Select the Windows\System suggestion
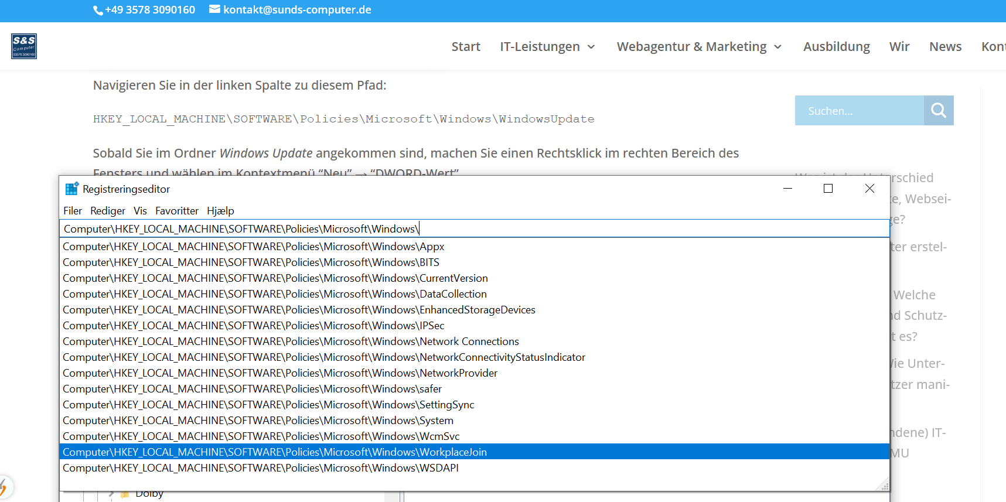1006x502 pixels. click(475, 421)
